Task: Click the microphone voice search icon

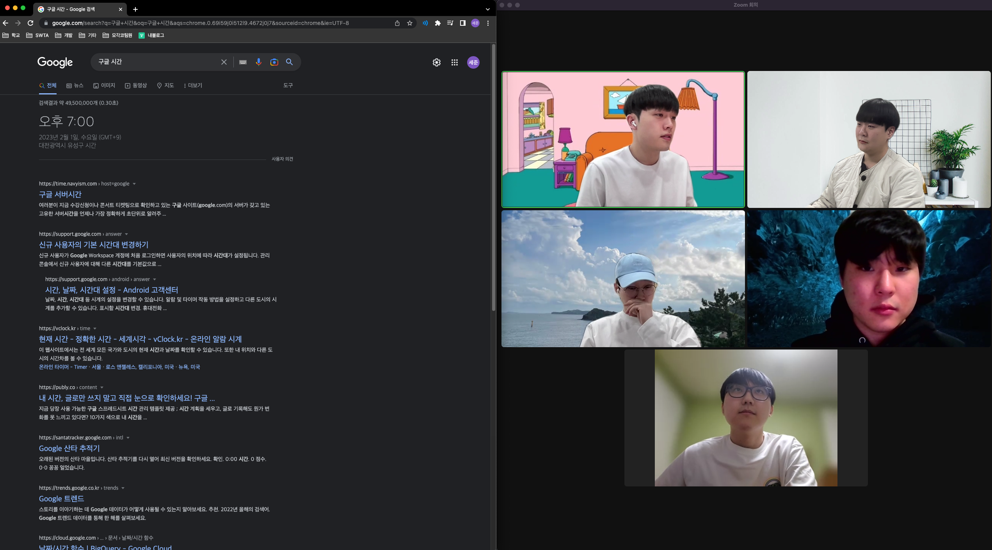Action: click(x=258, y=62)
